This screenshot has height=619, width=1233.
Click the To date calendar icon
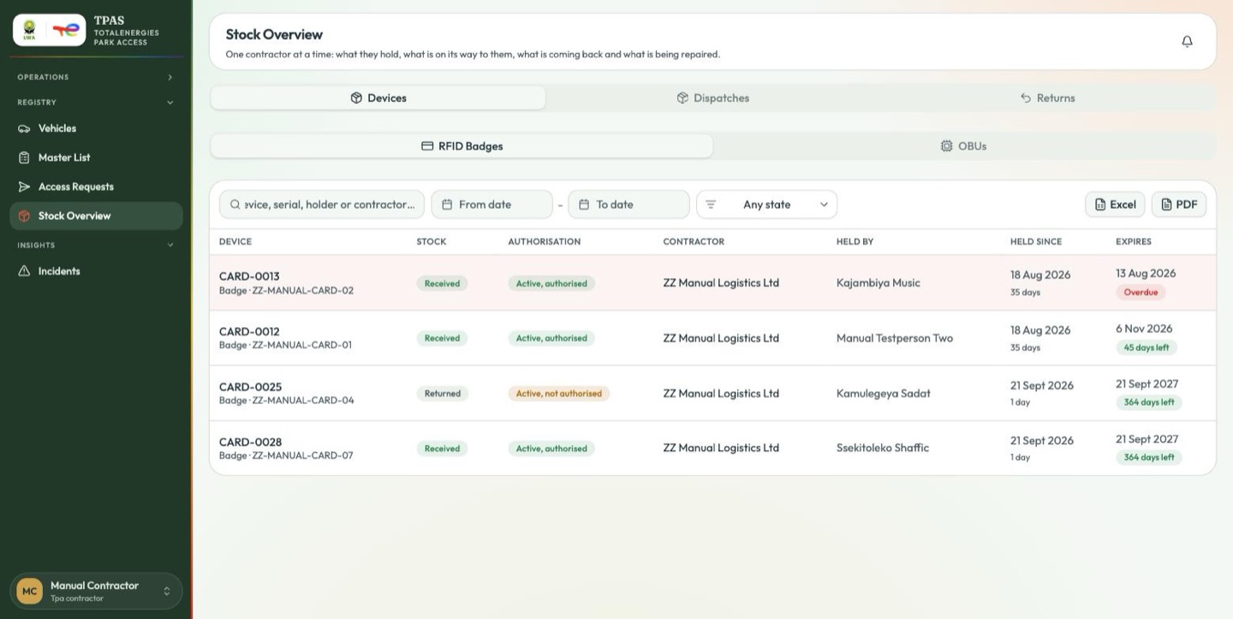tap(584, 205)
